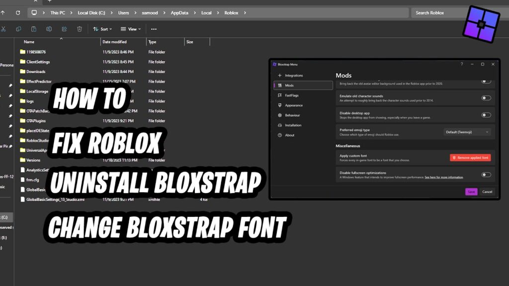The image size is (509, 286).
Task: Click the Paste icon in Explorer toolbar
Action: coord(34,29)
